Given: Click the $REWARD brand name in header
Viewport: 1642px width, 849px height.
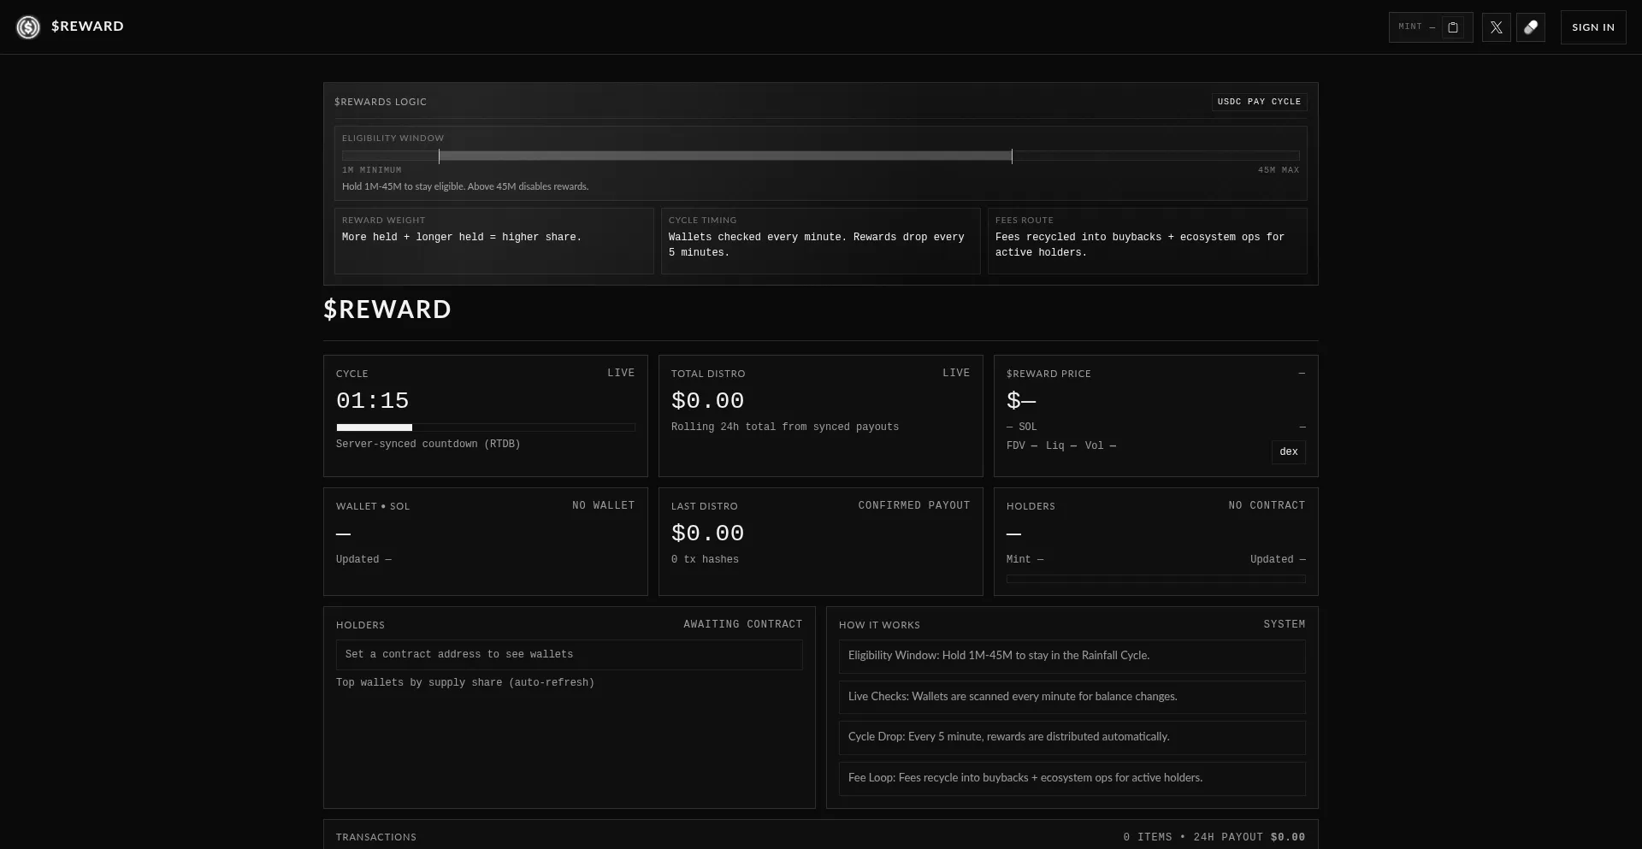Looking at the screenshot, I should (87, 27).
